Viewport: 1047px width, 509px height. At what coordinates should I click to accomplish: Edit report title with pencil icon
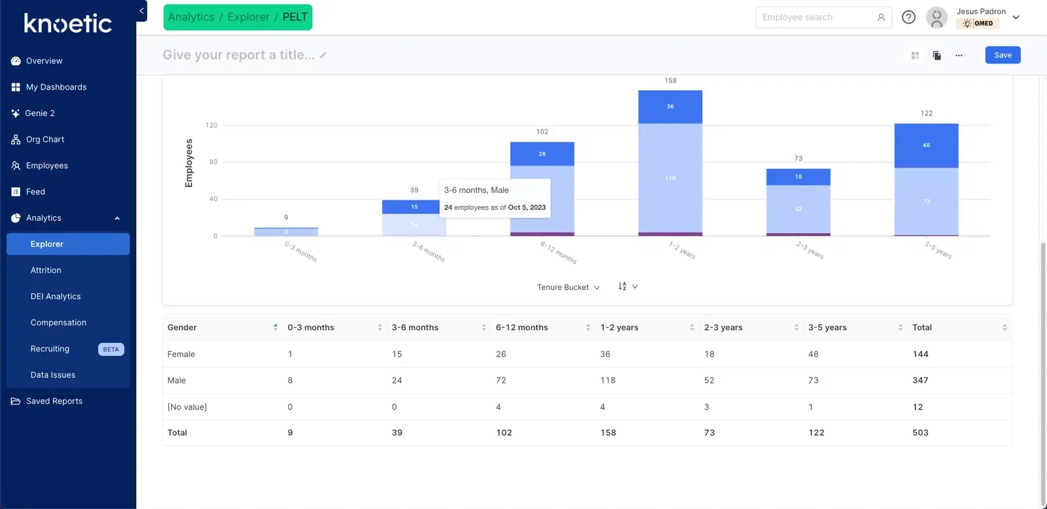323,55
